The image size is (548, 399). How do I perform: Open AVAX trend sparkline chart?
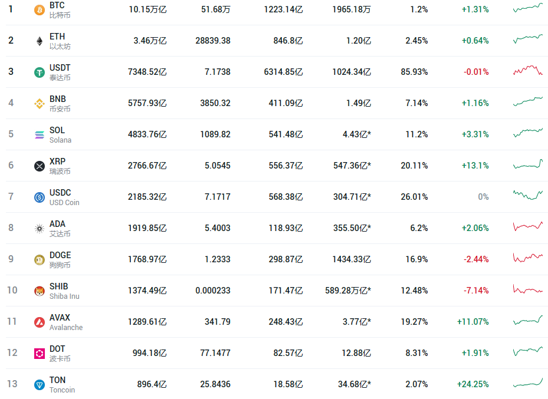click(528, 320)
